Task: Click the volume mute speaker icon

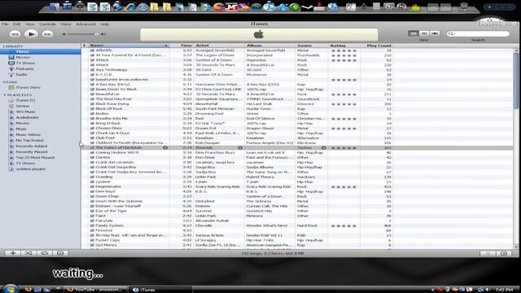Action: pyautogui.click(x=63, y=34)
